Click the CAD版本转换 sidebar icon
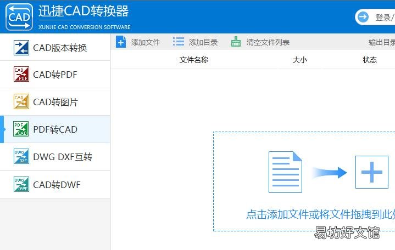The height and width of the screenshot is (250, 395). click(x=21, y=48)
